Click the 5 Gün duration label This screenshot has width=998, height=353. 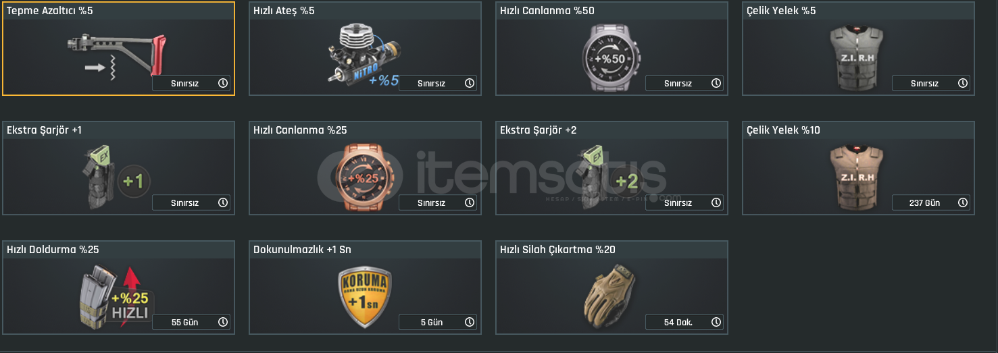(431, 323)
